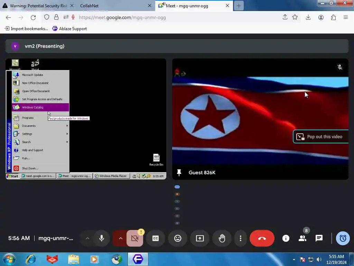Image resolution: width=354 pixels, height=266 pixels.
Task: Open more options three-dot menu
Action: tap(241, 238)
